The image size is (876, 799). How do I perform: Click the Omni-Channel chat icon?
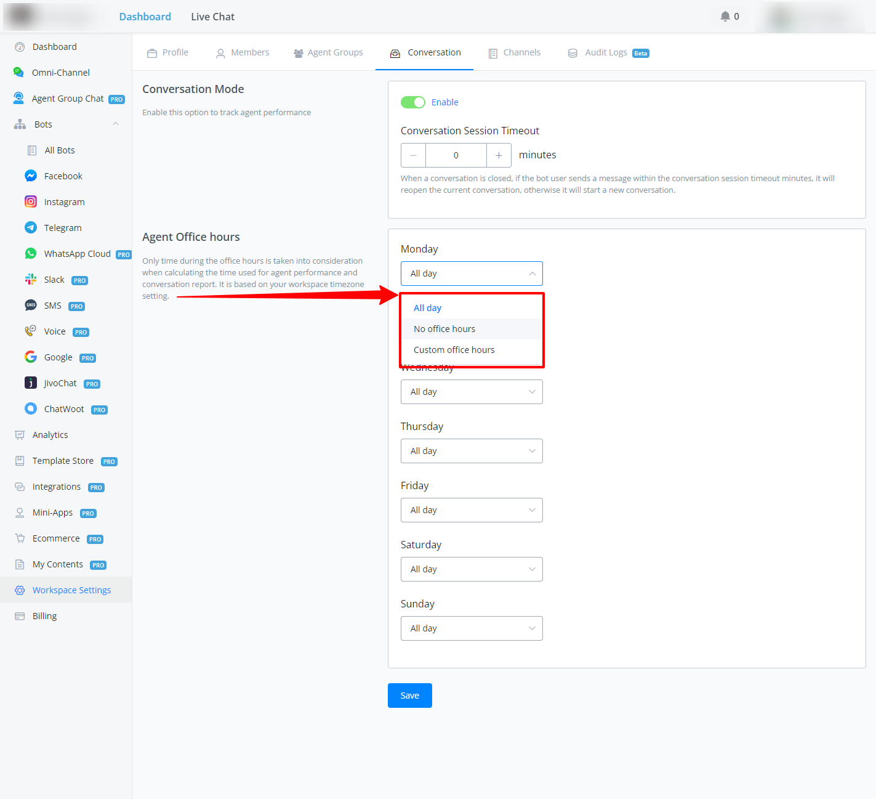19,72
